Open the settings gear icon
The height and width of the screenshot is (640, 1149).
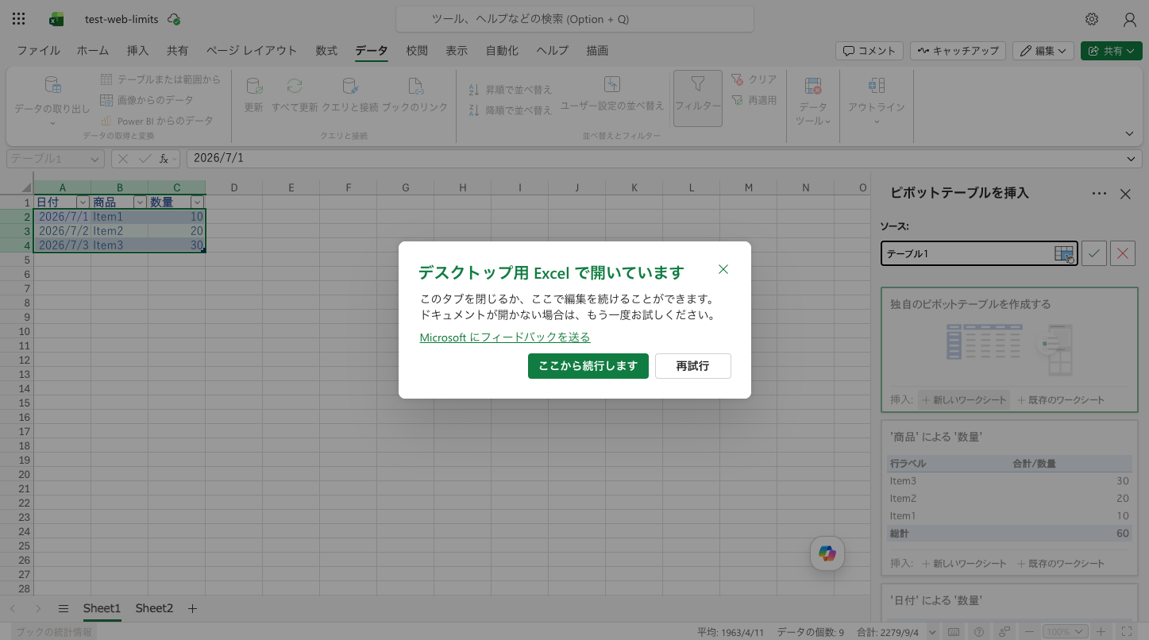(x=1092, y=19)
